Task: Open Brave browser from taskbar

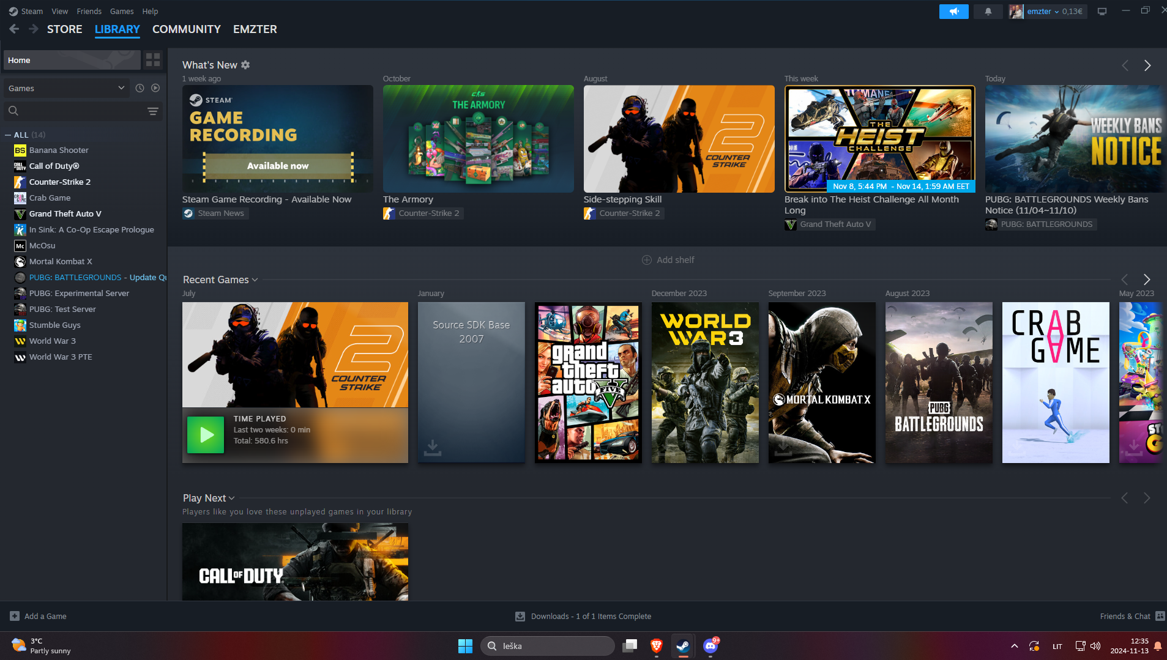Action: tap(657, 645)
